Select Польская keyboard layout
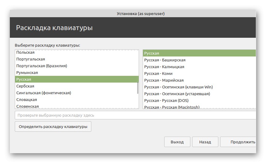 tap(25, 52)
